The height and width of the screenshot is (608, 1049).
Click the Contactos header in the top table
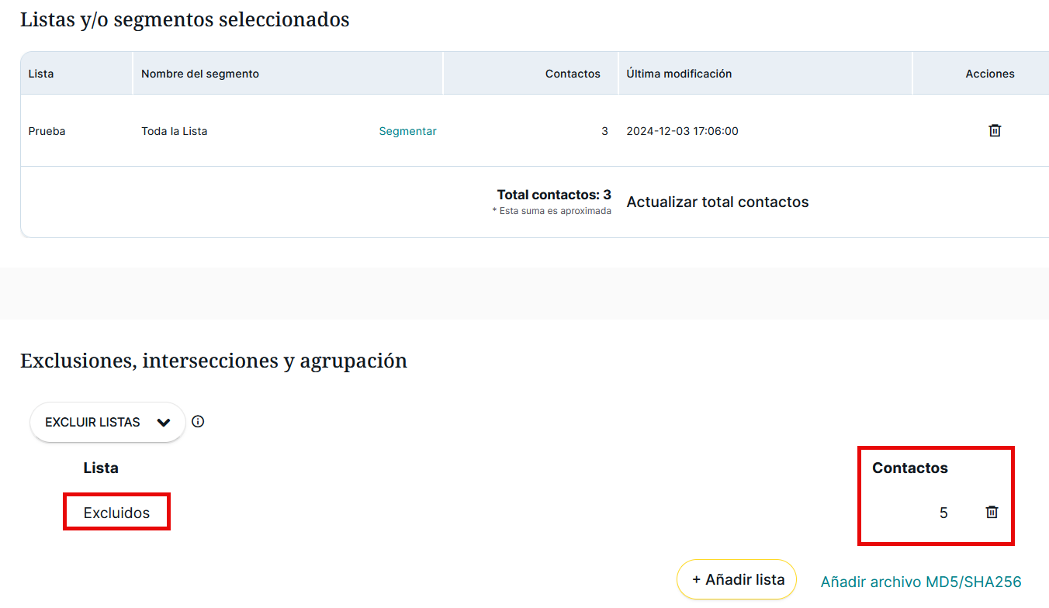pyautogui.click(x=573, y=74)
